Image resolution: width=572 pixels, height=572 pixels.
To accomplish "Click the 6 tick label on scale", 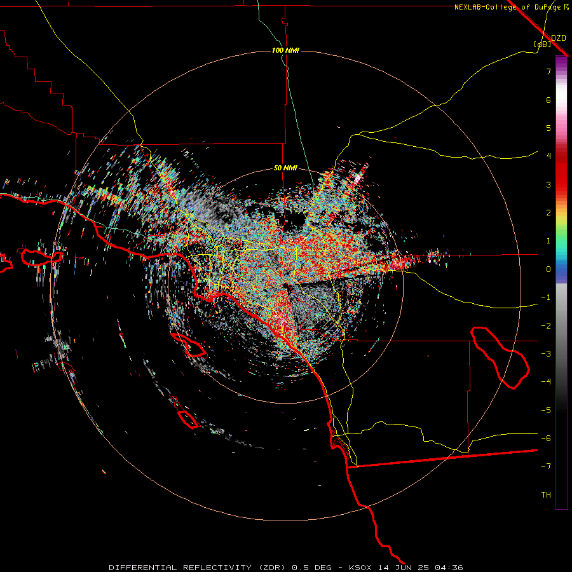I will (548, 100).
